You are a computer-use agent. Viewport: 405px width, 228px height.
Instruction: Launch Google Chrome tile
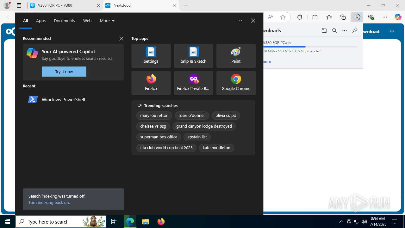236,83
